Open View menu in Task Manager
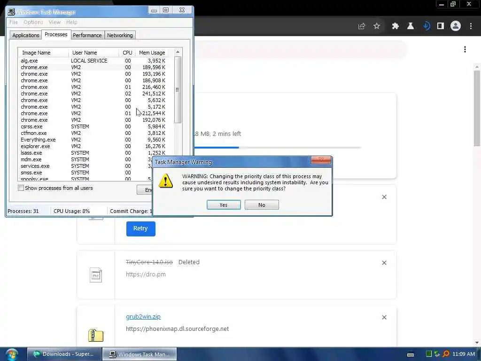The width and height of the screenshot is (481, 361). [54, 22]
